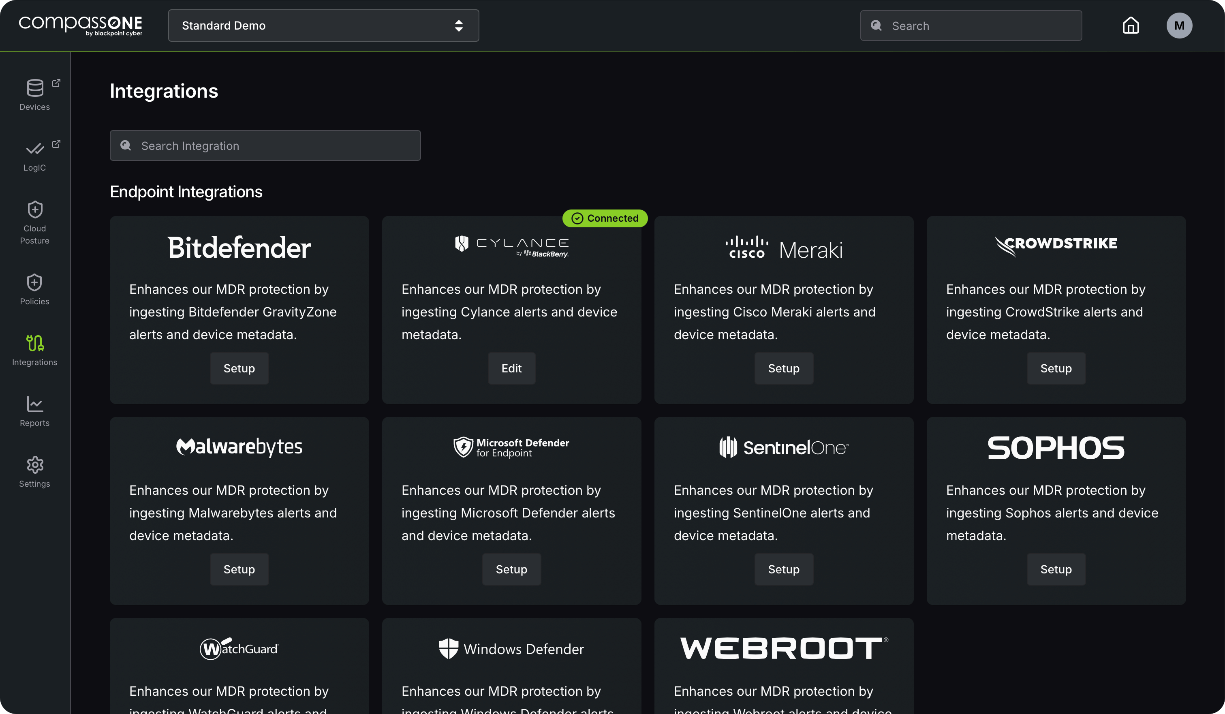Go to the Policies shield icon
Screen dimensions: 1225x714
pyautogui.click(x=35, y=282)
